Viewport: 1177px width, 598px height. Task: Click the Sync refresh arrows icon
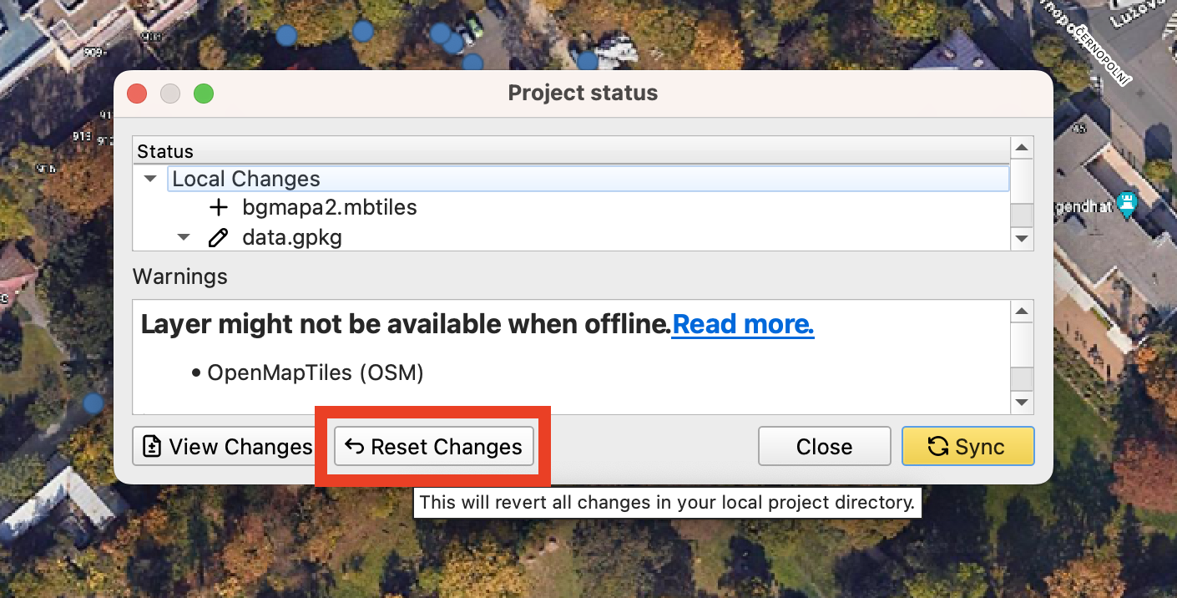tap(937, 447)
